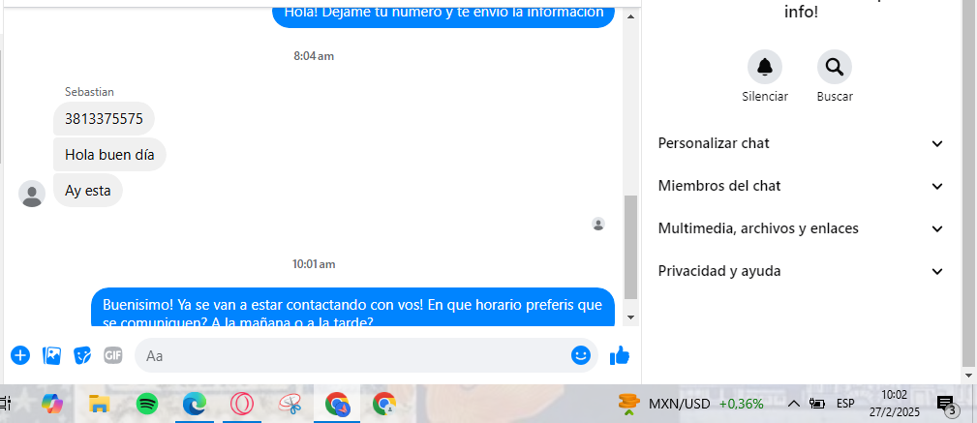Image resolution: width=977 pixels, height=423 pixels.
Task: Open Spotify from the taskbar
Action: click(x=147, y=404)
